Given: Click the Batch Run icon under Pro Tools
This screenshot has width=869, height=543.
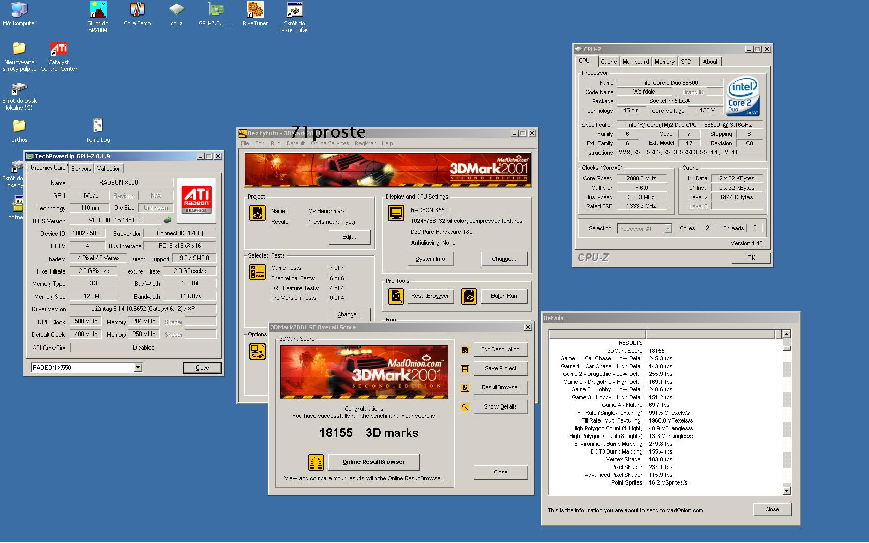Looking at the screenshot, I should click(469, 296).
